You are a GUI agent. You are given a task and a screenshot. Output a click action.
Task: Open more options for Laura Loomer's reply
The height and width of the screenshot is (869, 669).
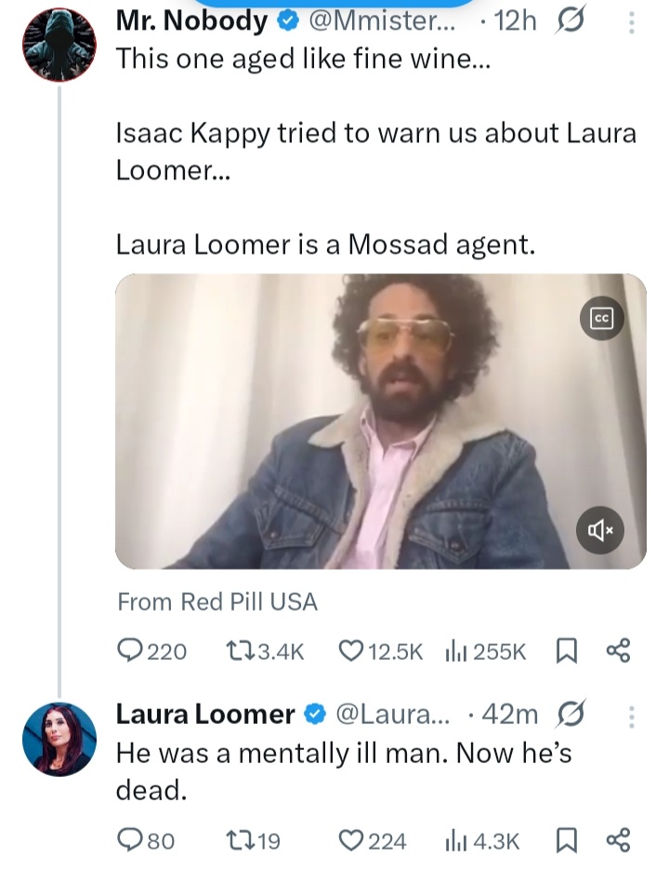point(632,715)
